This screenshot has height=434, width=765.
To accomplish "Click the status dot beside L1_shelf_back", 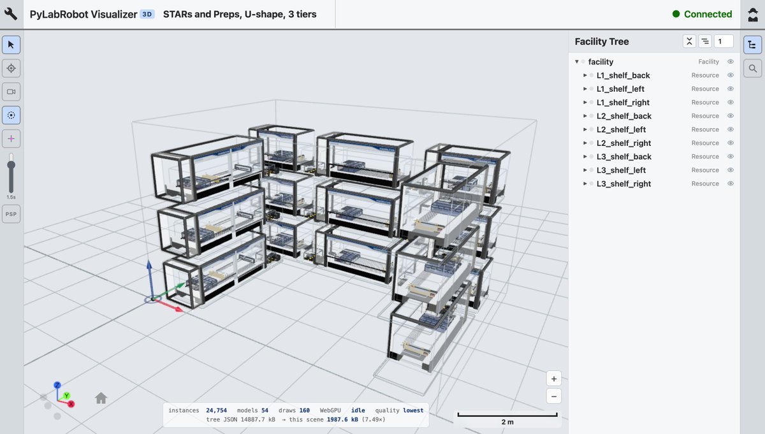I will point(591,75).
